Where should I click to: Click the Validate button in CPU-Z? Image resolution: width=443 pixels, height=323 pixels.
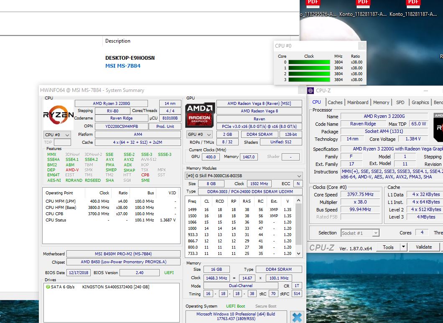424,247
